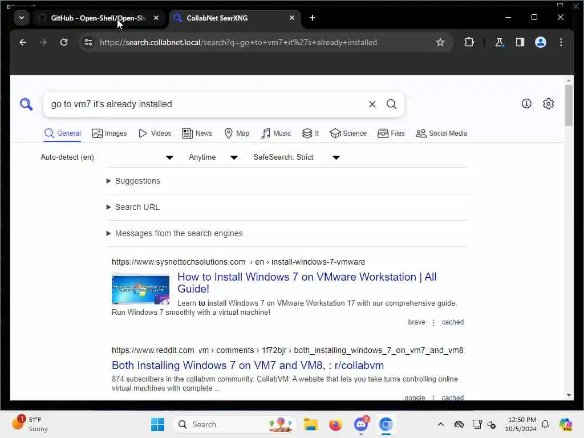
Task: Expand Messages from the search engines
Action: click(x=175, y=233)
